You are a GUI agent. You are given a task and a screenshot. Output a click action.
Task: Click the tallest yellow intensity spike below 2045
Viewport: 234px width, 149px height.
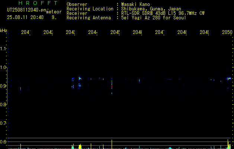pyautogui.click(x=112, y=144)
